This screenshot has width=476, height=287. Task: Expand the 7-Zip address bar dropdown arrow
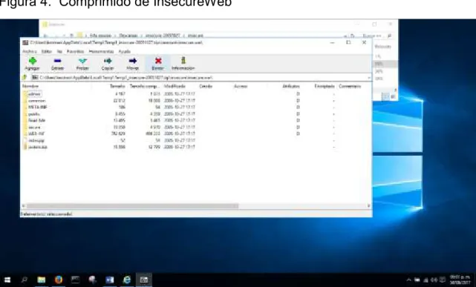tap(369, 78)
